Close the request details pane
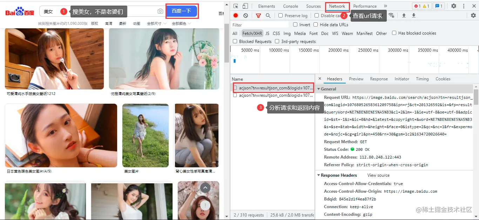 tap(319, 79)
